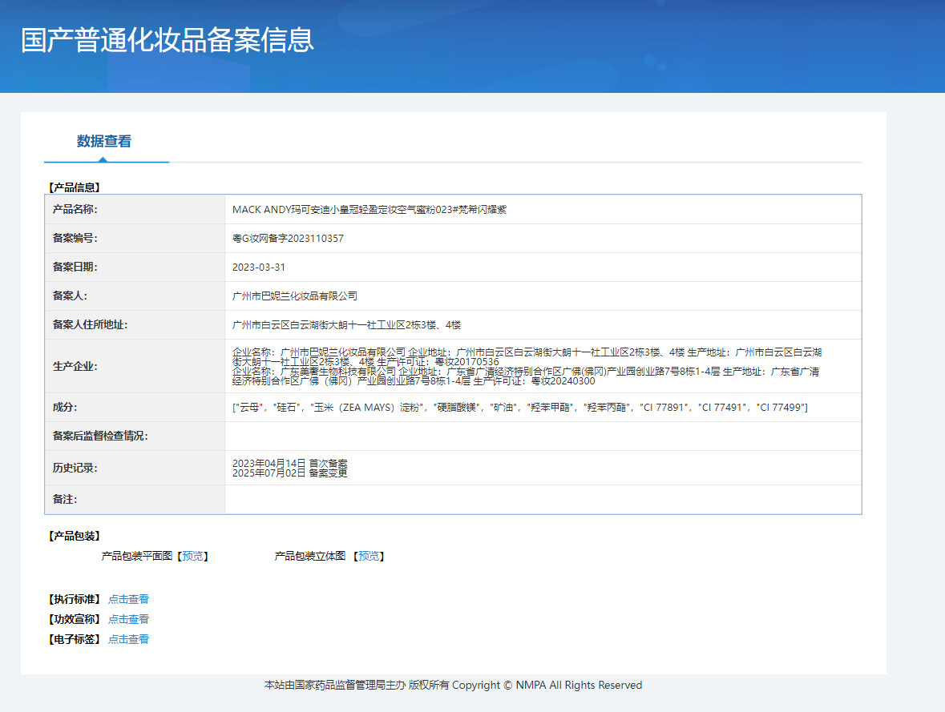The height and width of the screenshot is (712, 945).
Task: Click 点击查看 next to 执行标准
Action: 128,599
